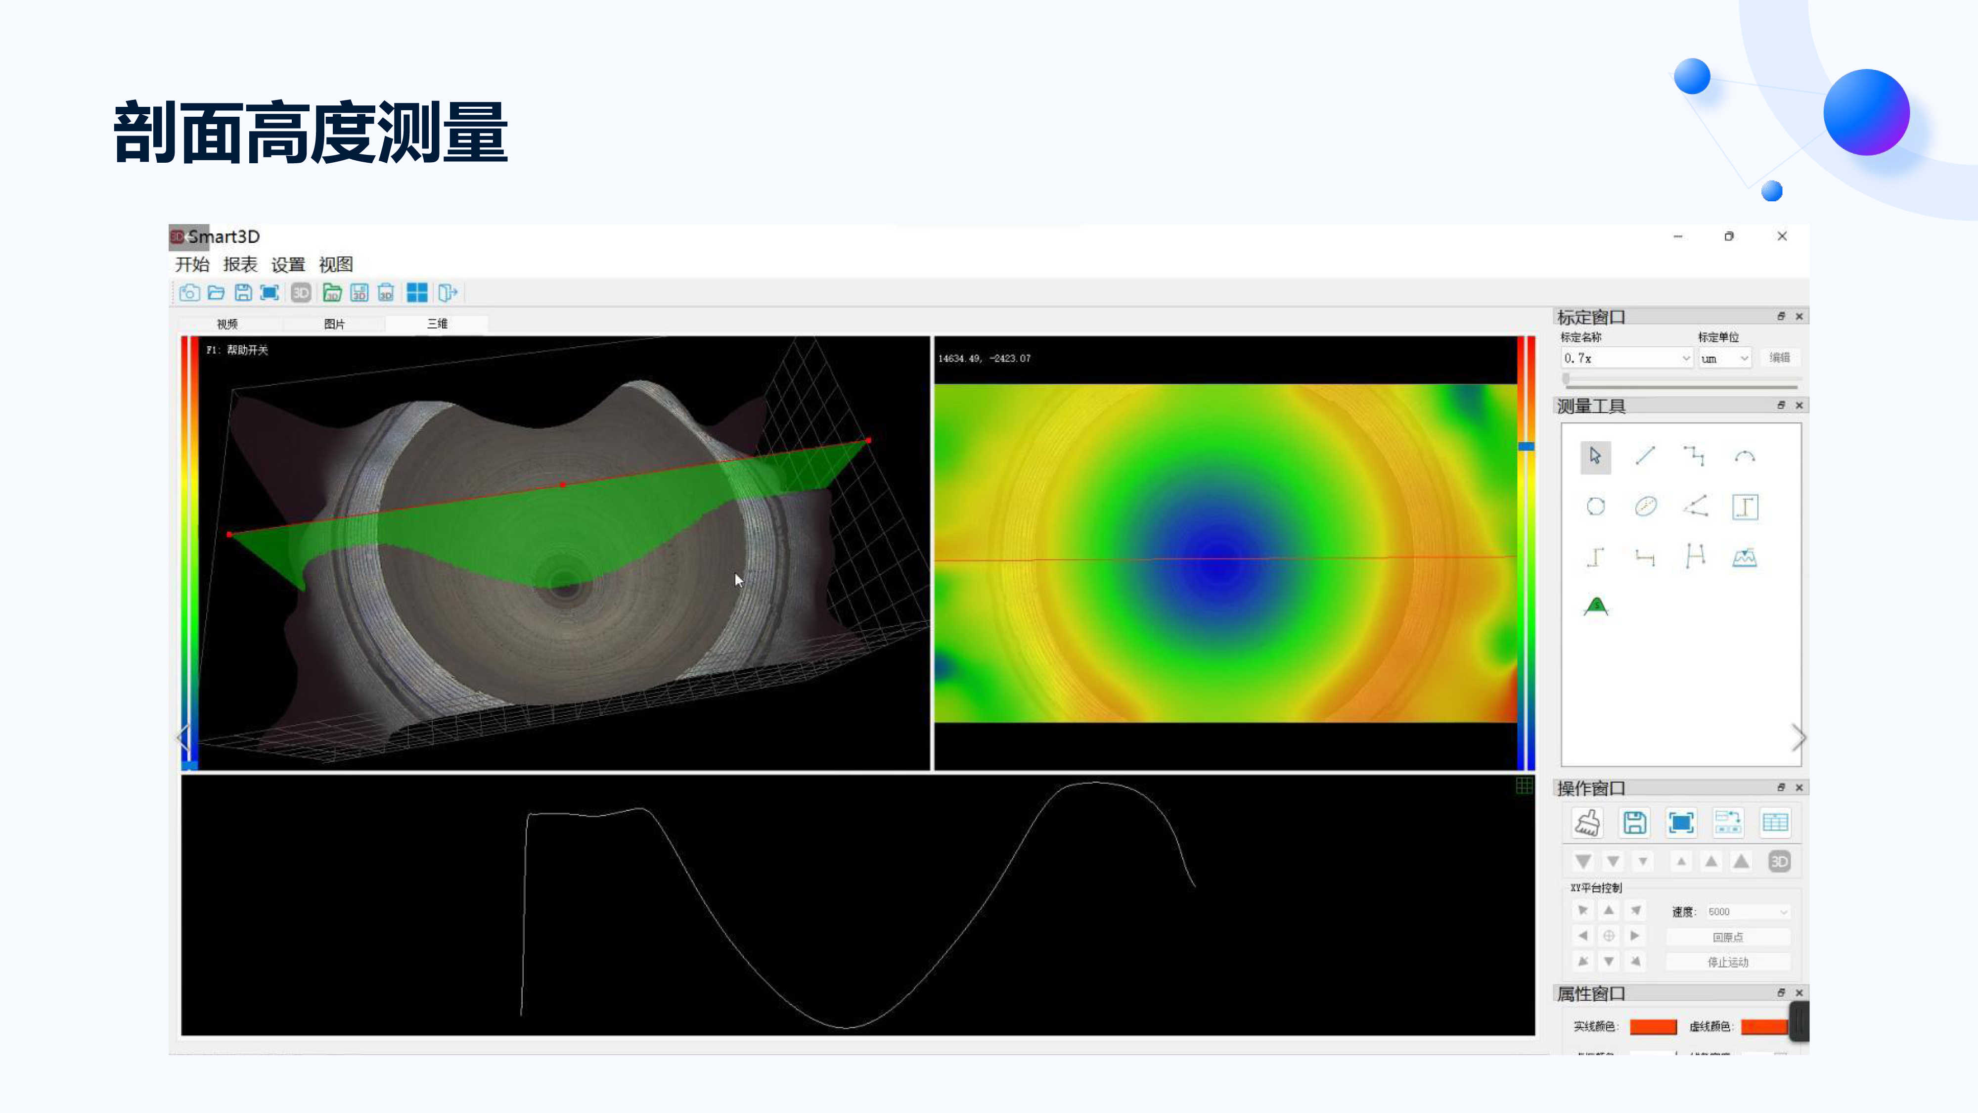This screenshot has width=1978, height=1113.
Task: Open the 速度 5000 dropdown
Action: 1748,912
